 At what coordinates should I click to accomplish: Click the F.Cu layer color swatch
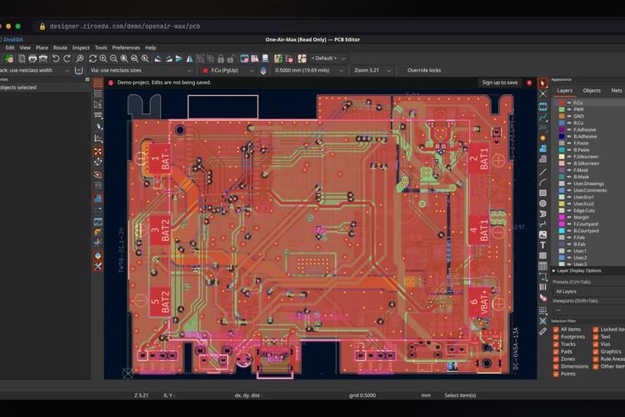[x=562, y=103]
